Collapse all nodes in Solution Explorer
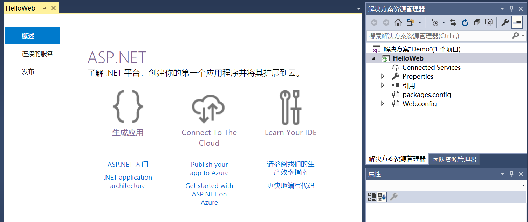Screen dimensions: 528x222 [x=477, y=23]
